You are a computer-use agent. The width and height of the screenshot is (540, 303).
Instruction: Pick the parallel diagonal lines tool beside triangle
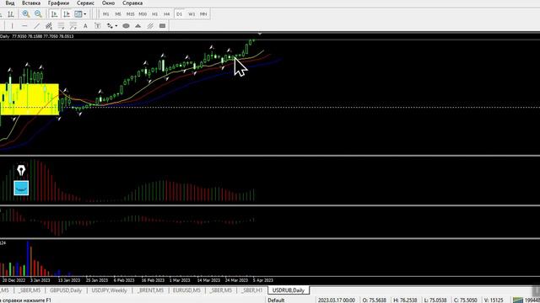[x=150, y=26]
